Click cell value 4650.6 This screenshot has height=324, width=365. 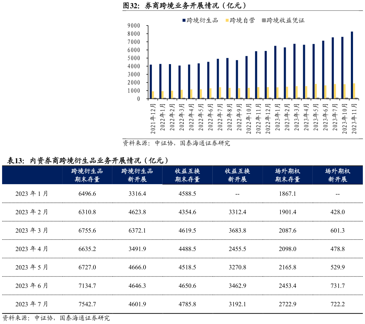(x=187, y=286)
